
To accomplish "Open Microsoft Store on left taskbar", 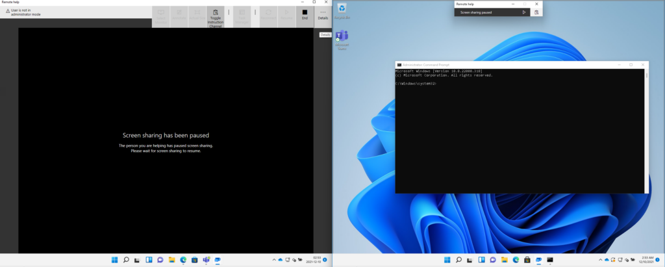I will point(195,260).
